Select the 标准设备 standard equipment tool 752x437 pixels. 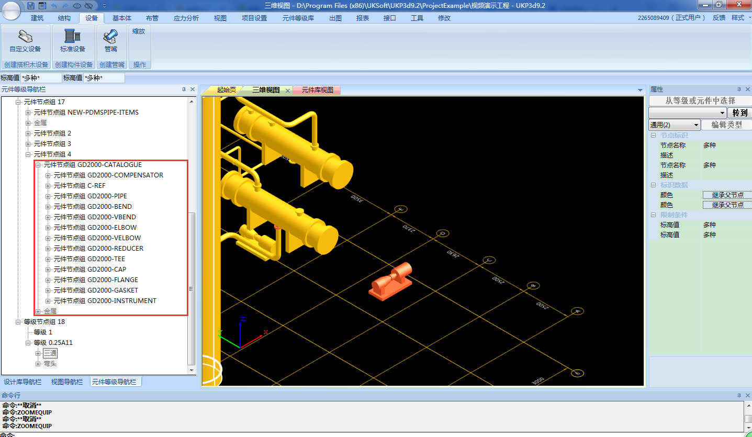click(73, 41)
